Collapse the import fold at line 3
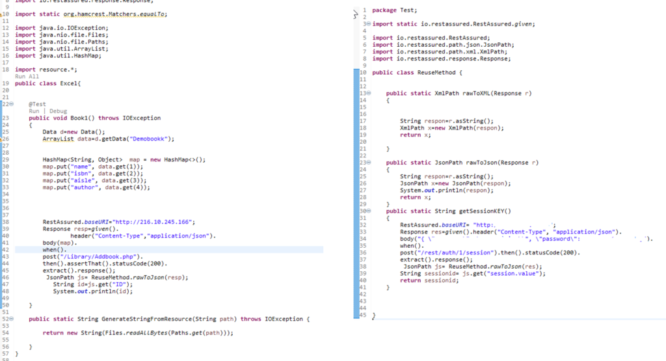This screenshot has width=666, height=361. [x=367, y=23]
